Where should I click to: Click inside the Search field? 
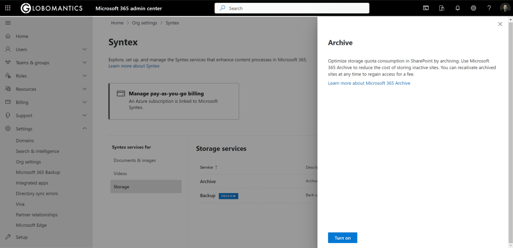pyautogui.click(x=292, y=8)
